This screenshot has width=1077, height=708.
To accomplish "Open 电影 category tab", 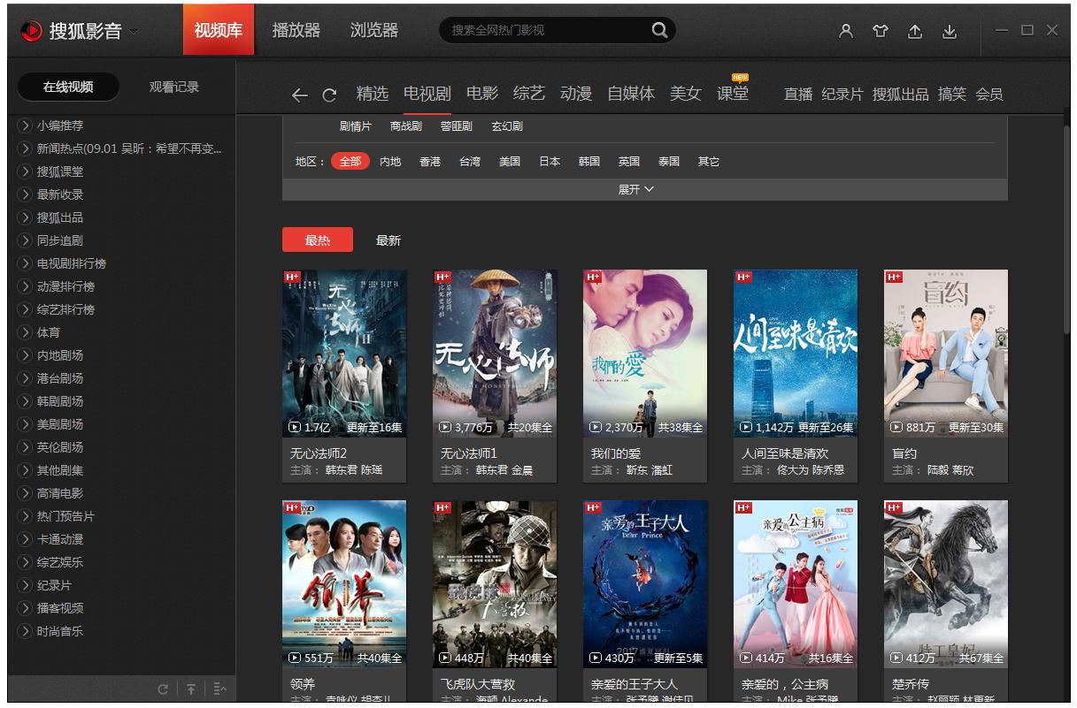I will click(482, 94).
